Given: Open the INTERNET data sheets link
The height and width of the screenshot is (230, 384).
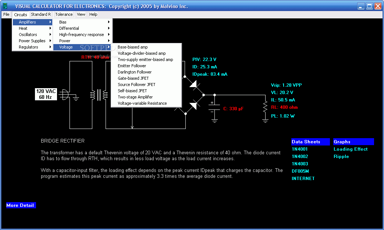Looking at the screenshot, I should (x=303, y=178).
